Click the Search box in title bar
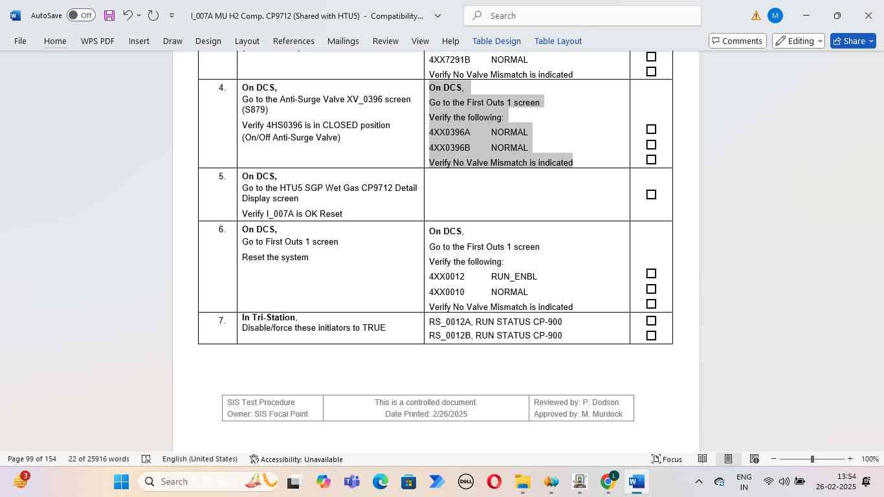This screenshot has height=497, width=884. (582, 16)
